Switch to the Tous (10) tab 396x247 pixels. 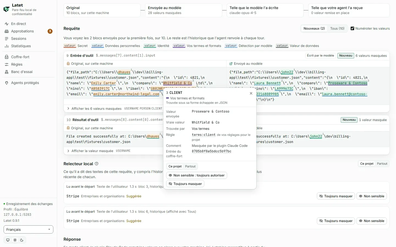337,29
